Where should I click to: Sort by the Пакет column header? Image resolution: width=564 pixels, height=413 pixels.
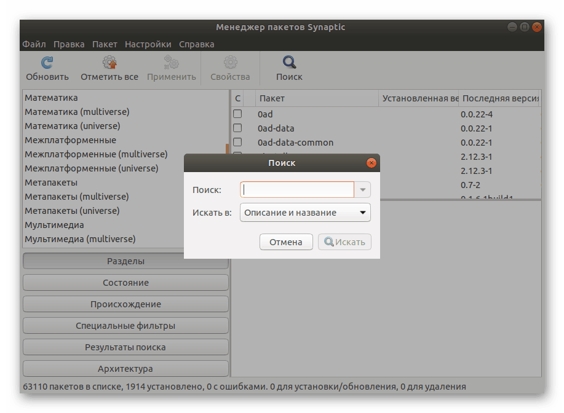[317, 98]
